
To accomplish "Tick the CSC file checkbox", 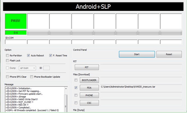I will click(76, 103).
